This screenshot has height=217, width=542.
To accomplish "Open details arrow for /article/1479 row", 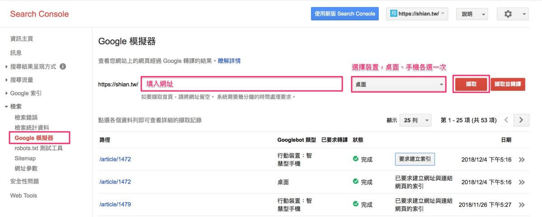I will 522,205.
